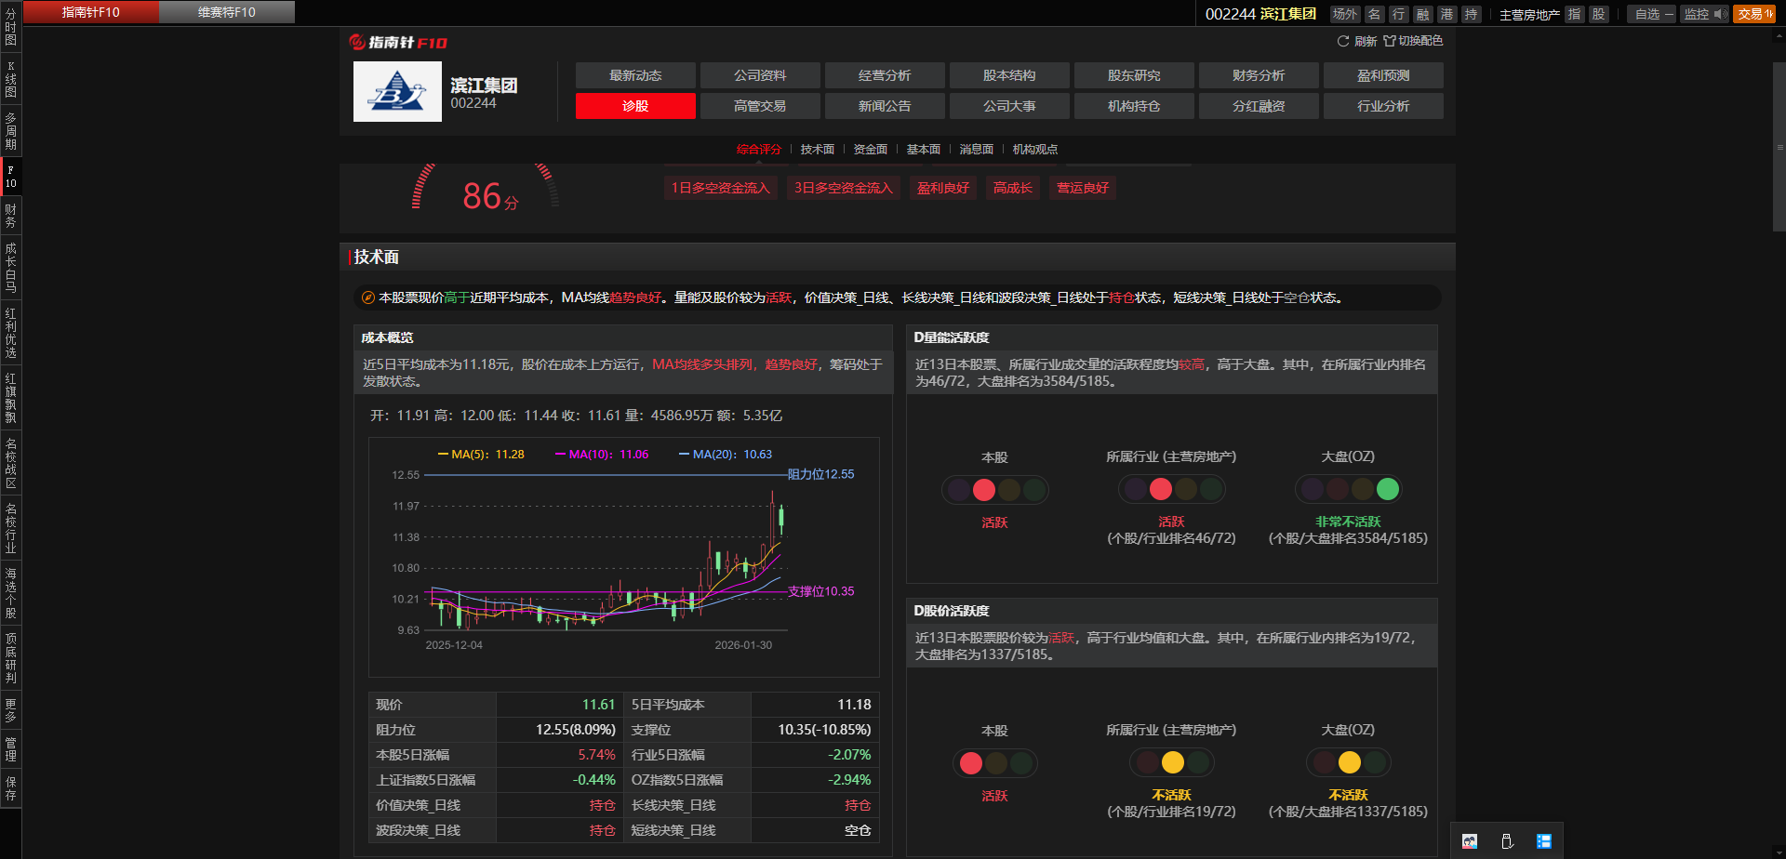Open the 公司大事 section
This screenshot has height=859, width=1786.
pyautogui.click(x=1009, y=106)
